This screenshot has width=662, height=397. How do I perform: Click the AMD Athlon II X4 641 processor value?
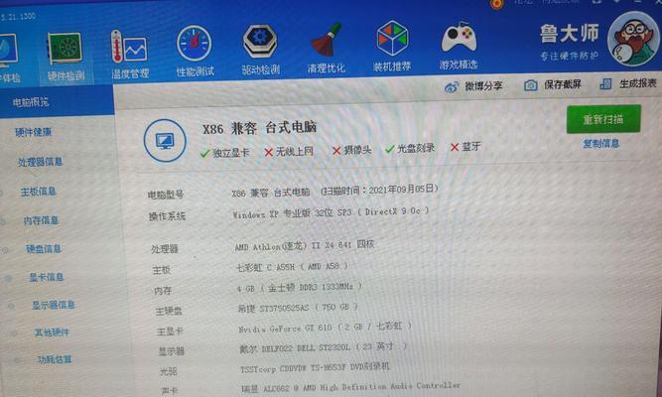coord(304,245)
